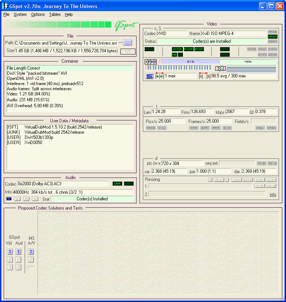This screenshot has width=286, height=302.
Task: Click the green MPG4 indicator
Action: [272, 36]
